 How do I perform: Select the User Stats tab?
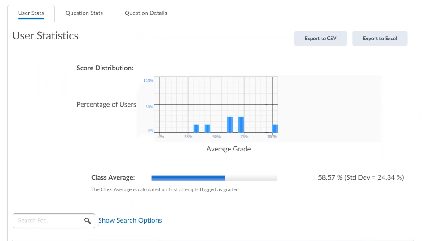[x=31, y=13]
